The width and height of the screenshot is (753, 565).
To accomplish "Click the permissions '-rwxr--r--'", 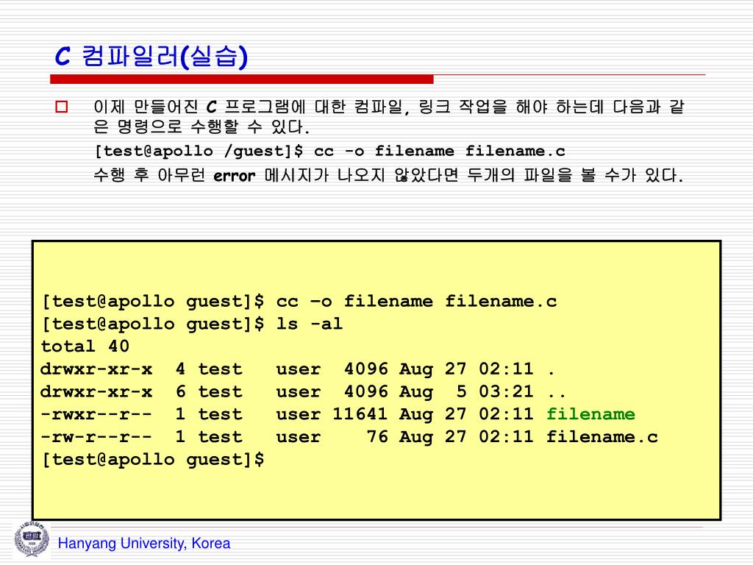I will click(96, 414).
